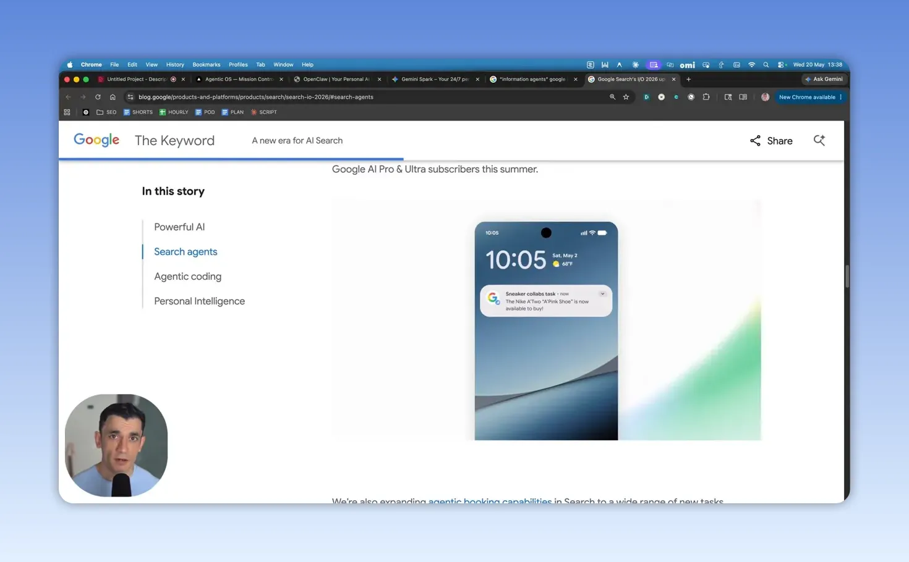The image size is (909, 562).
Task: Close the Google Search's I/O 2026 tab
Action: (x=673, y=79)
